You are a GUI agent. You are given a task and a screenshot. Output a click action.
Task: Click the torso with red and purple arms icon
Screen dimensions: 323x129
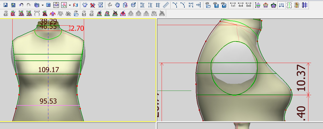(52, 14)
